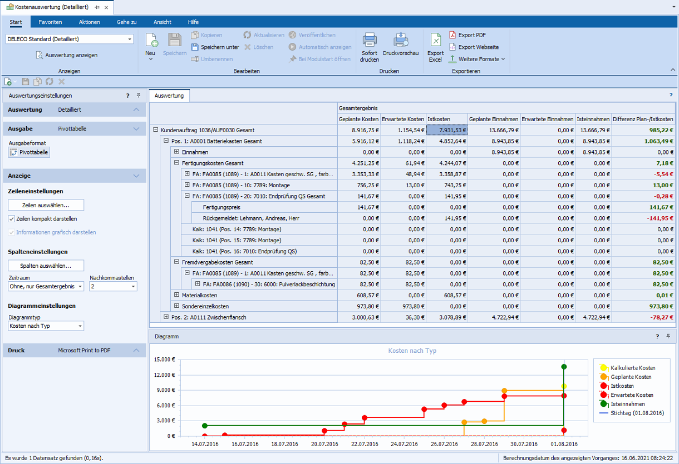The image size is (679, 464).
Task: Open the Druckvorschau print preview
Action: coord(401,41)
